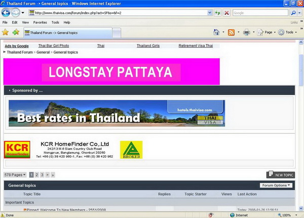
Task: Open the Favorites menu
Action: (40, 22)
